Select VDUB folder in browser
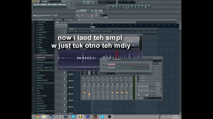Viewport: 213px width, 119px height. click(x=40, y=48)
